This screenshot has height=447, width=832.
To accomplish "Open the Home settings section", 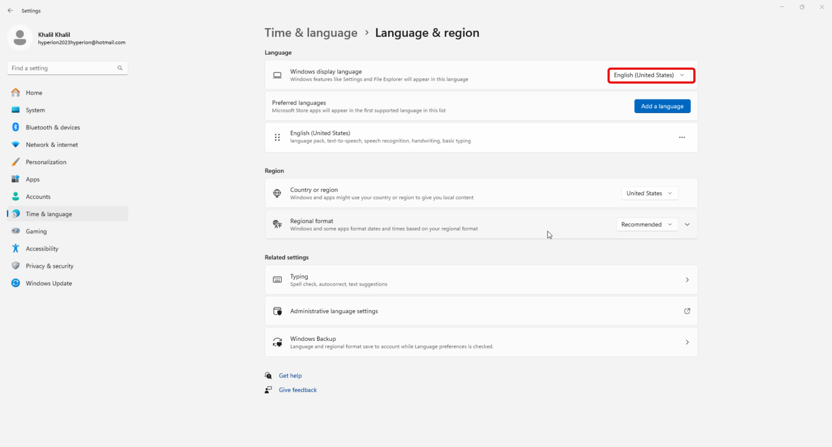I will click(34, 93).
